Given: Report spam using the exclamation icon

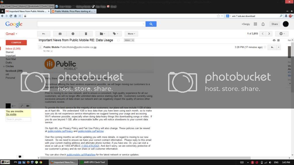Looking at the screenshot, I should [73, 34].
